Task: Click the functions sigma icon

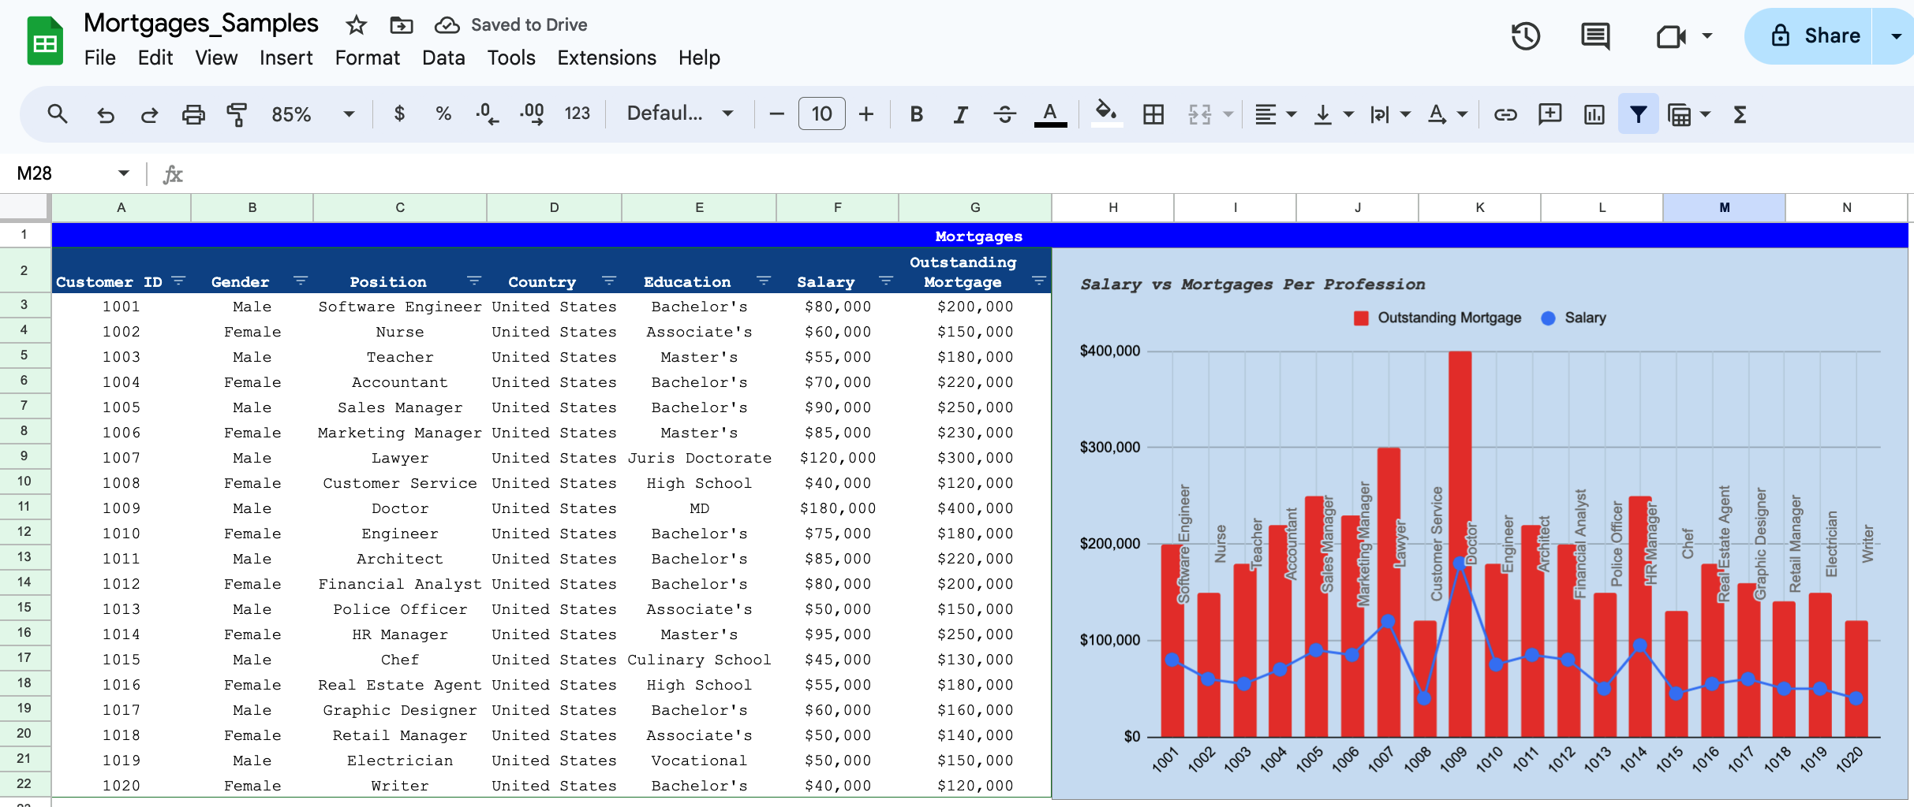Action: (x=1740, y=114)
